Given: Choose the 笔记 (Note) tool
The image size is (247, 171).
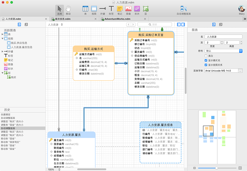Looking at the screenshot, I should (x=120, y=10).
